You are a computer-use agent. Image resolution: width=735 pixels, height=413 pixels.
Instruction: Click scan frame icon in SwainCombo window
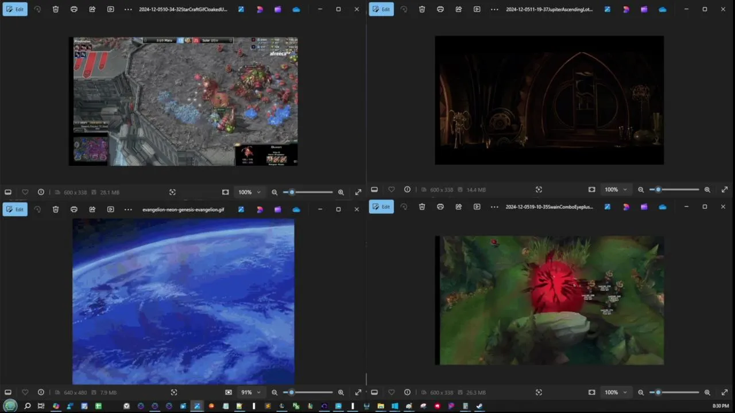point(539,392)
